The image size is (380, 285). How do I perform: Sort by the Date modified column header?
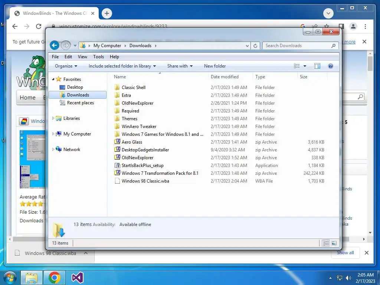(x=225, y=77)
